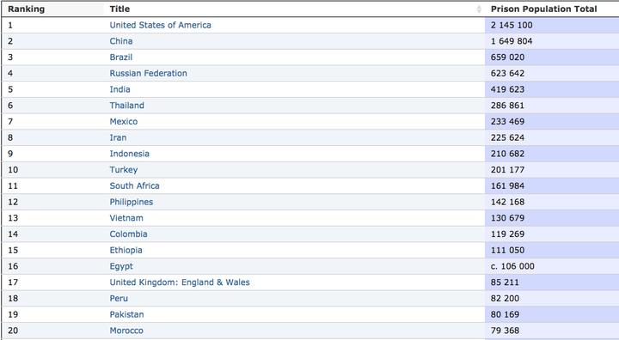This screenshot has width=619, height=340.
Task: Click ranking number 13 in Vietnam row
Action: (x=13, y=218)
